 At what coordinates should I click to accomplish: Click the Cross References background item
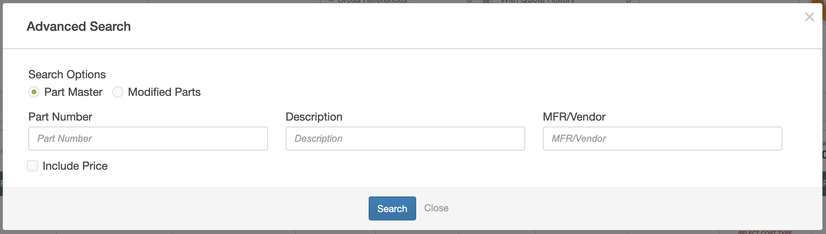372,2
